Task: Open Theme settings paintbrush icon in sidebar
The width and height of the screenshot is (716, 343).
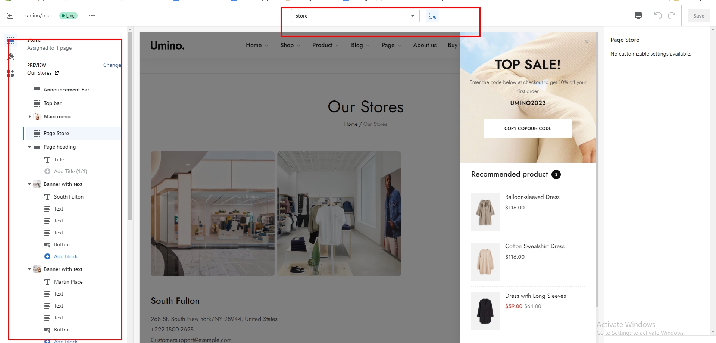Action: (10, 57)
